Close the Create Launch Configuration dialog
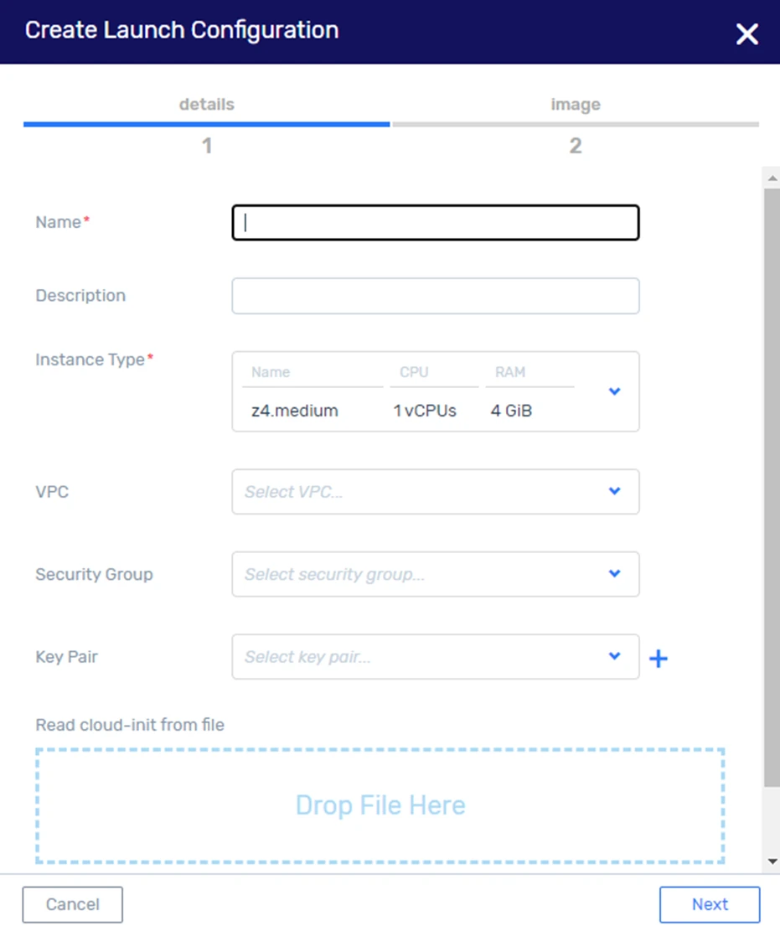This screenshot has height=931, width=780. (746, 34)
